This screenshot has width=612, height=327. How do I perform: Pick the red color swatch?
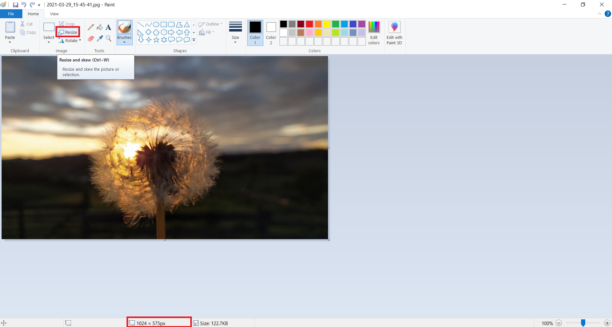[310, 24]
